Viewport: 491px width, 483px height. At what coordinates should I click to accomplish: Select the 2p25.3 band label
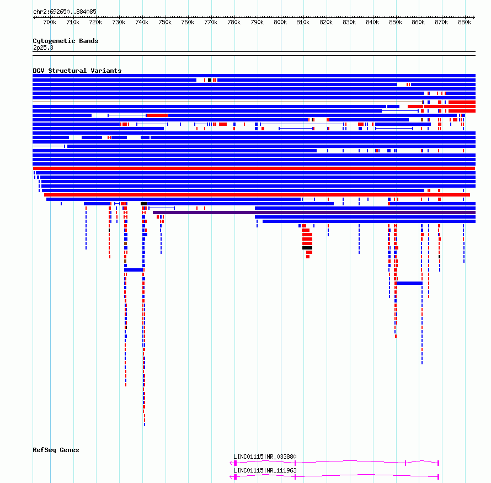pos(43,48)
